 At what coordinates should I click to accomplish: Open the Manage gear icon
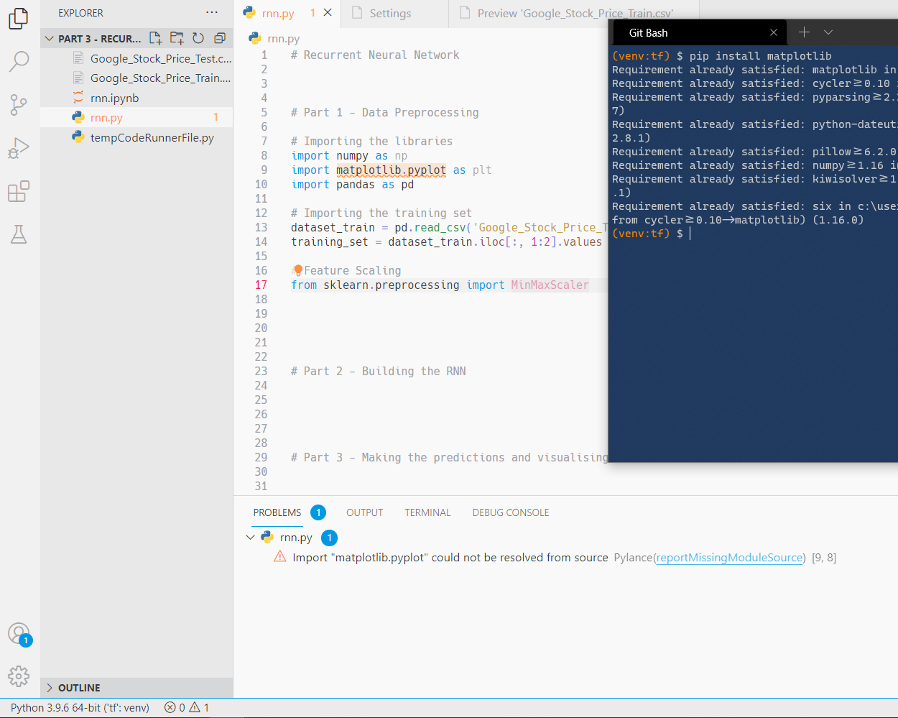coord(19,676)
